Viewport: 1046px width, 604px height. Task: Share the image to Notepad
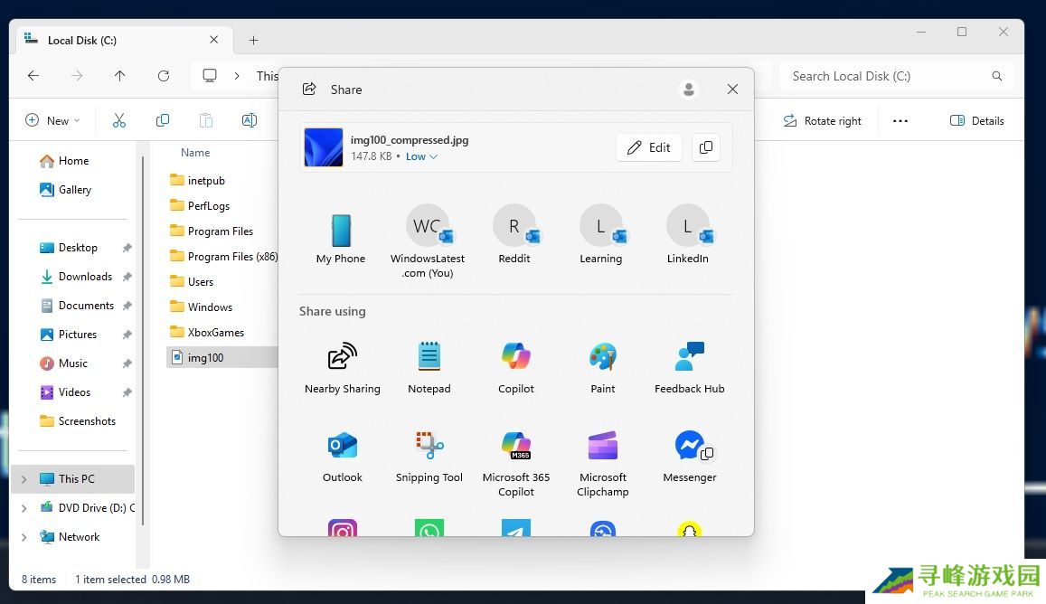click(429, 368)
